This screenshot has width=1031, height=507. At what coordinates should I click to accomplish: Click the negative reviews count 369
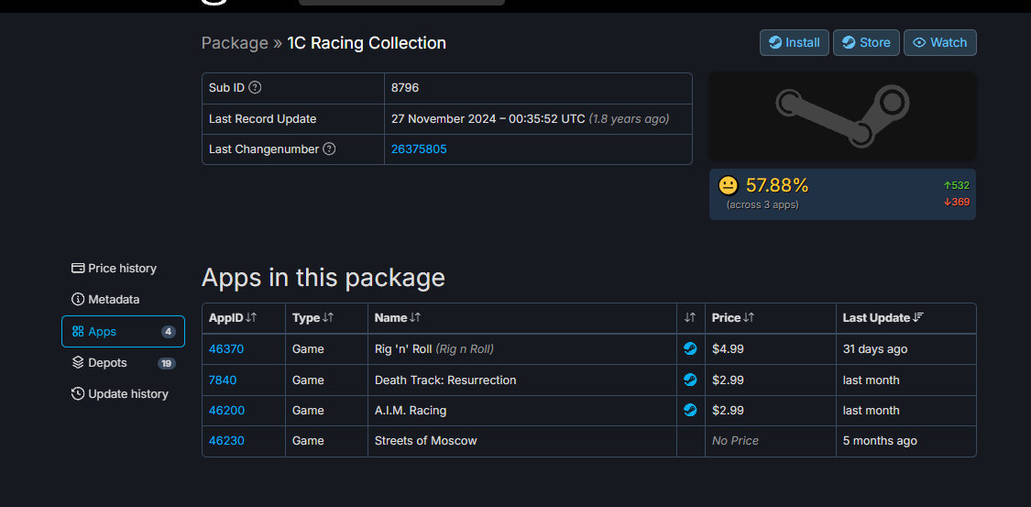tap(957, 202)
